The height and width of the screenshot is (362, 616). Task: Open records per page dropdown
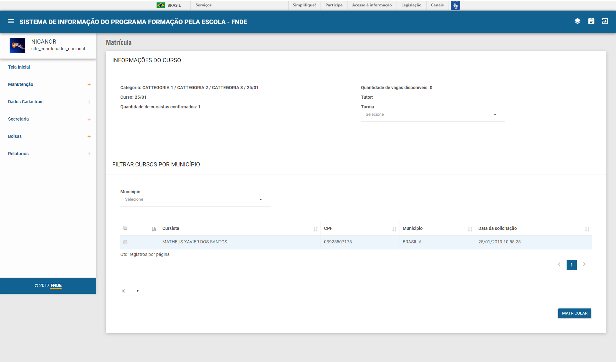[130, 291]
